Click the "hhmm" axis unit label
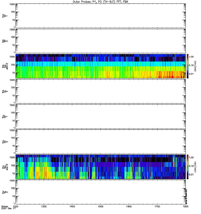Image resolution: width=201 pixels, height=214 pixels. coord(5,206)
